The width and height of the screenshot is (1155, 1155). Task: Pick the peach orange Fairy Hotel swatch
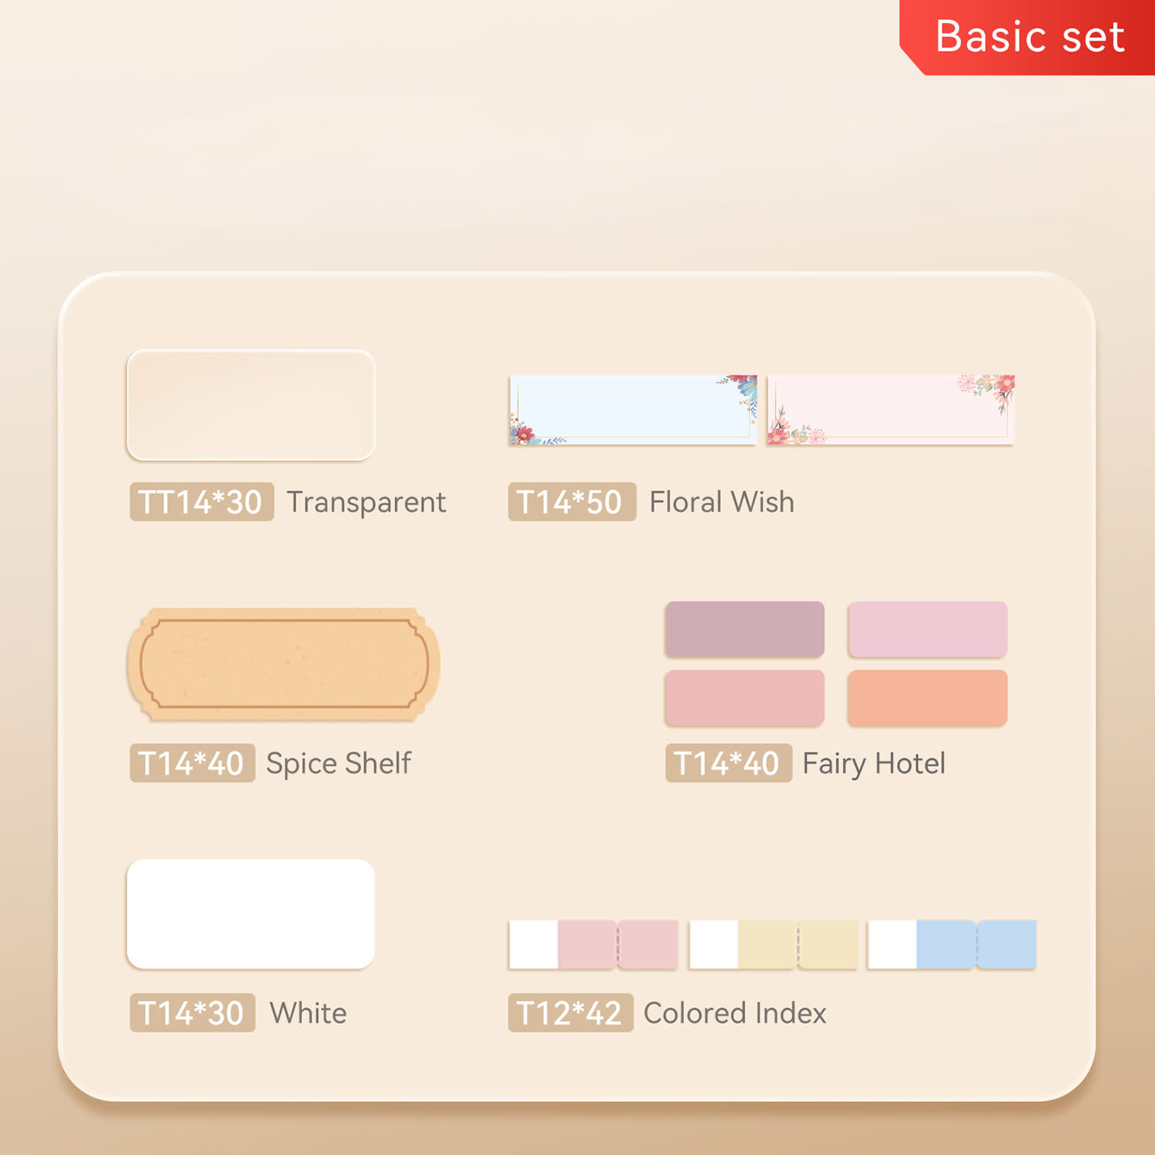tap(927, 698)
